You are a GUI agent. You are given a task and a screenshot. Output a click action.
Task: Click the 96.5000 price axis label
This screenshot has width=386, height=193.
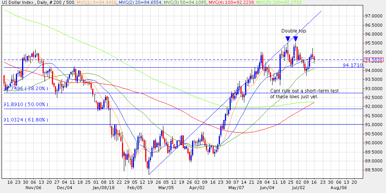click(374, 25)
